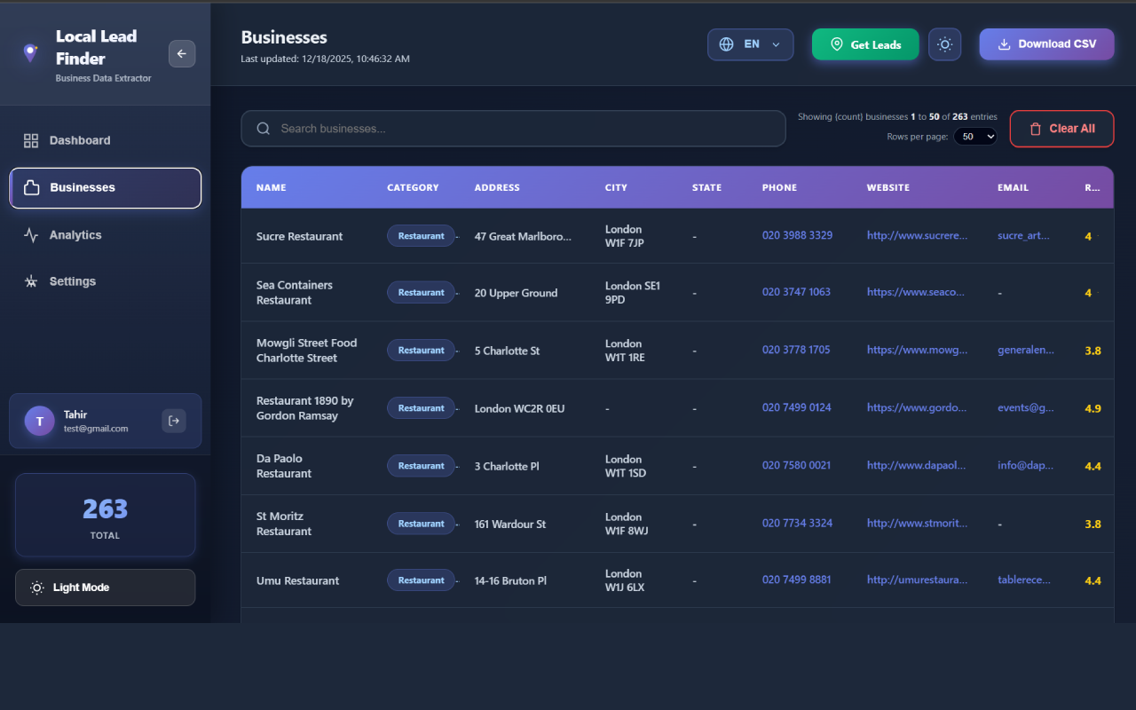1136x710 pixels.
Task: Go to Settings in sidebar
Action: click(x=72, y=281)
